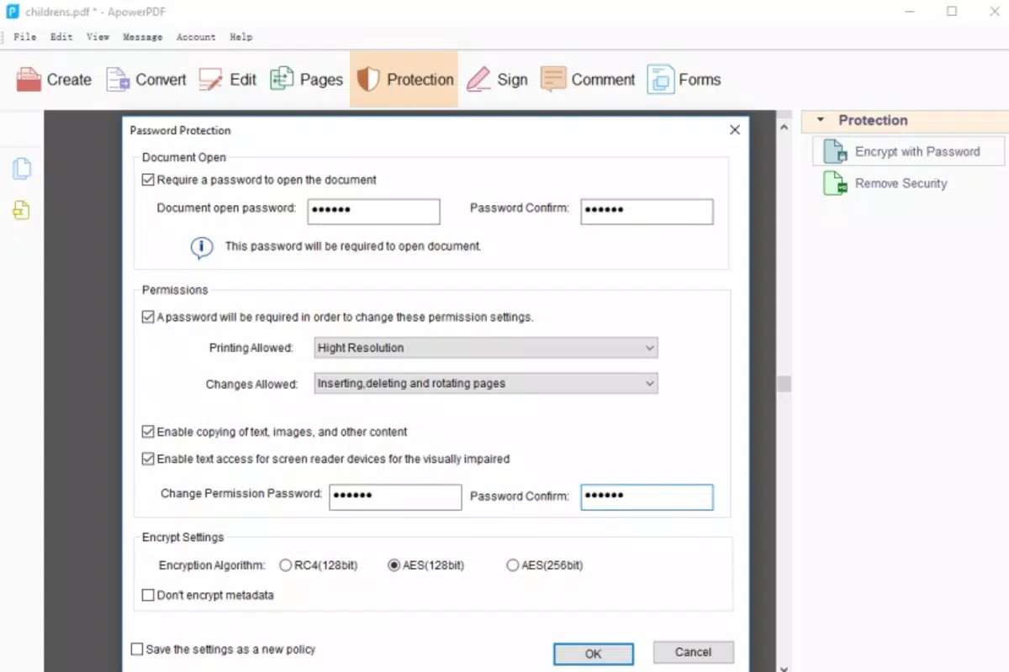
Task: Open the Convert tool
Action: (145, 80)
